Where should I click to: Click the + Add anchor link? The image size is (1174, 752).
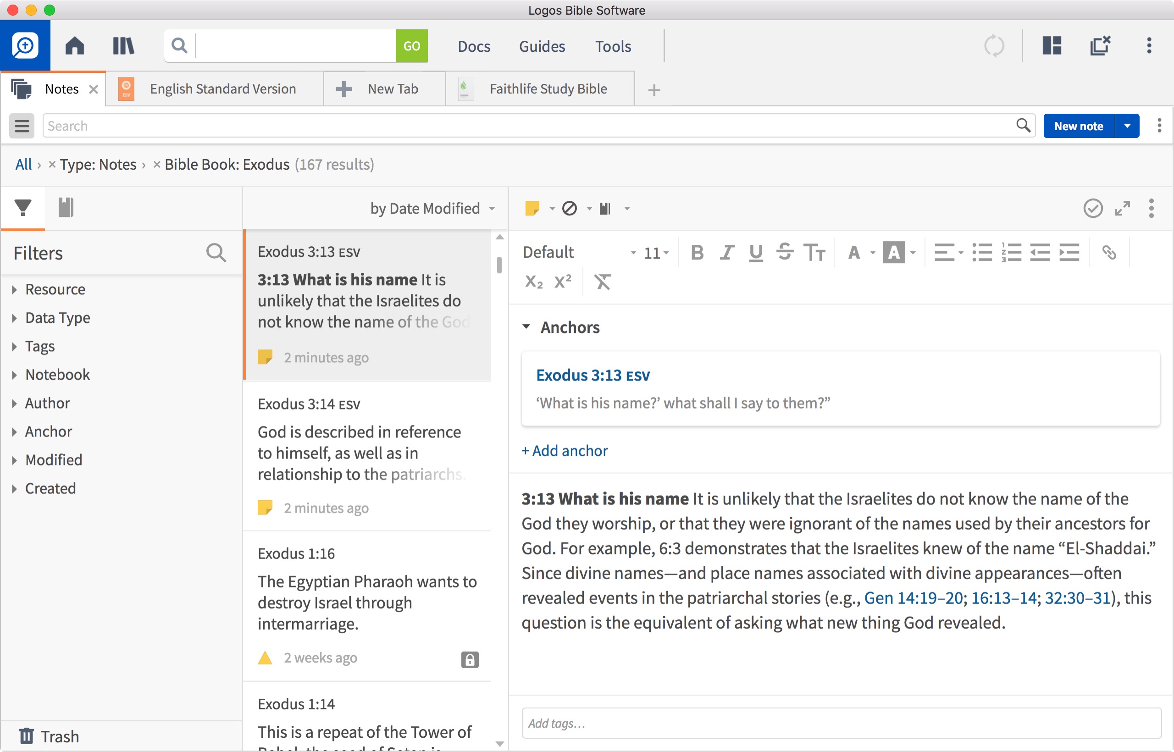point(565,450)
